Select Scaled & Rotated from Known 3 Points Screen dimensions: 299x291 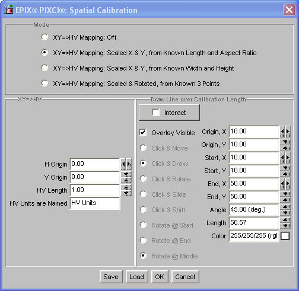(44, 84)
